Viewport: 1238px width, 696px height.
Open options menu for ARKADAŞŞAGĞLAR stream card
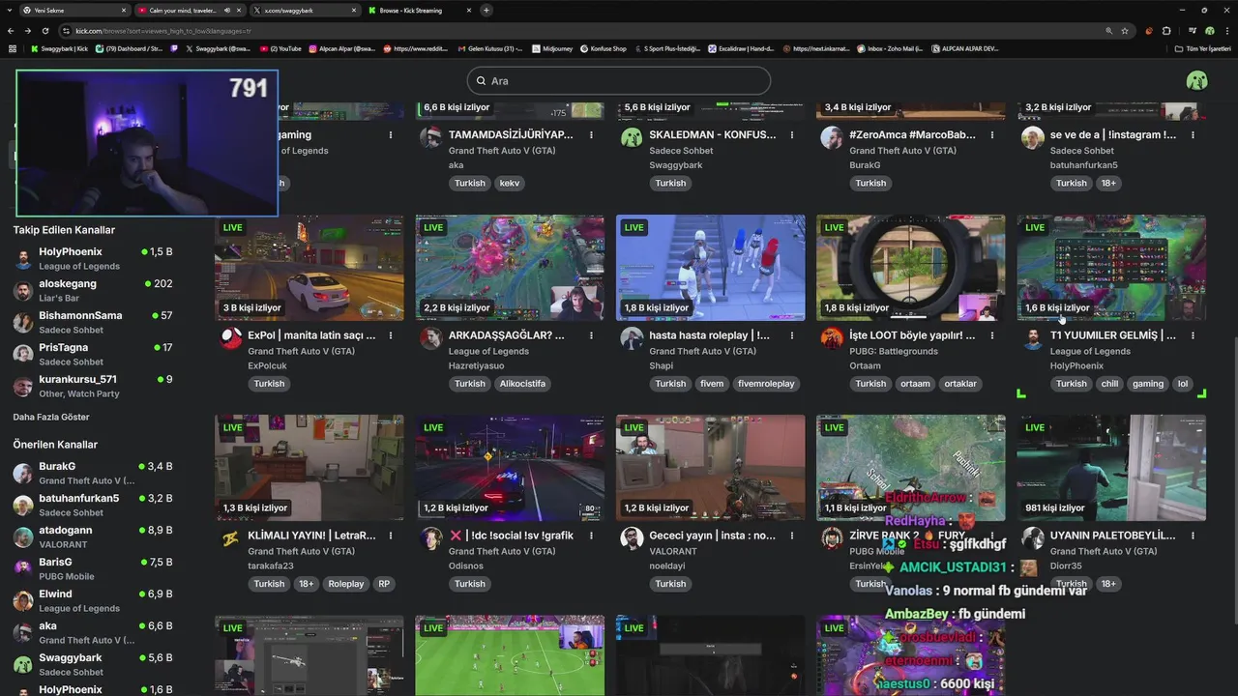591,335
